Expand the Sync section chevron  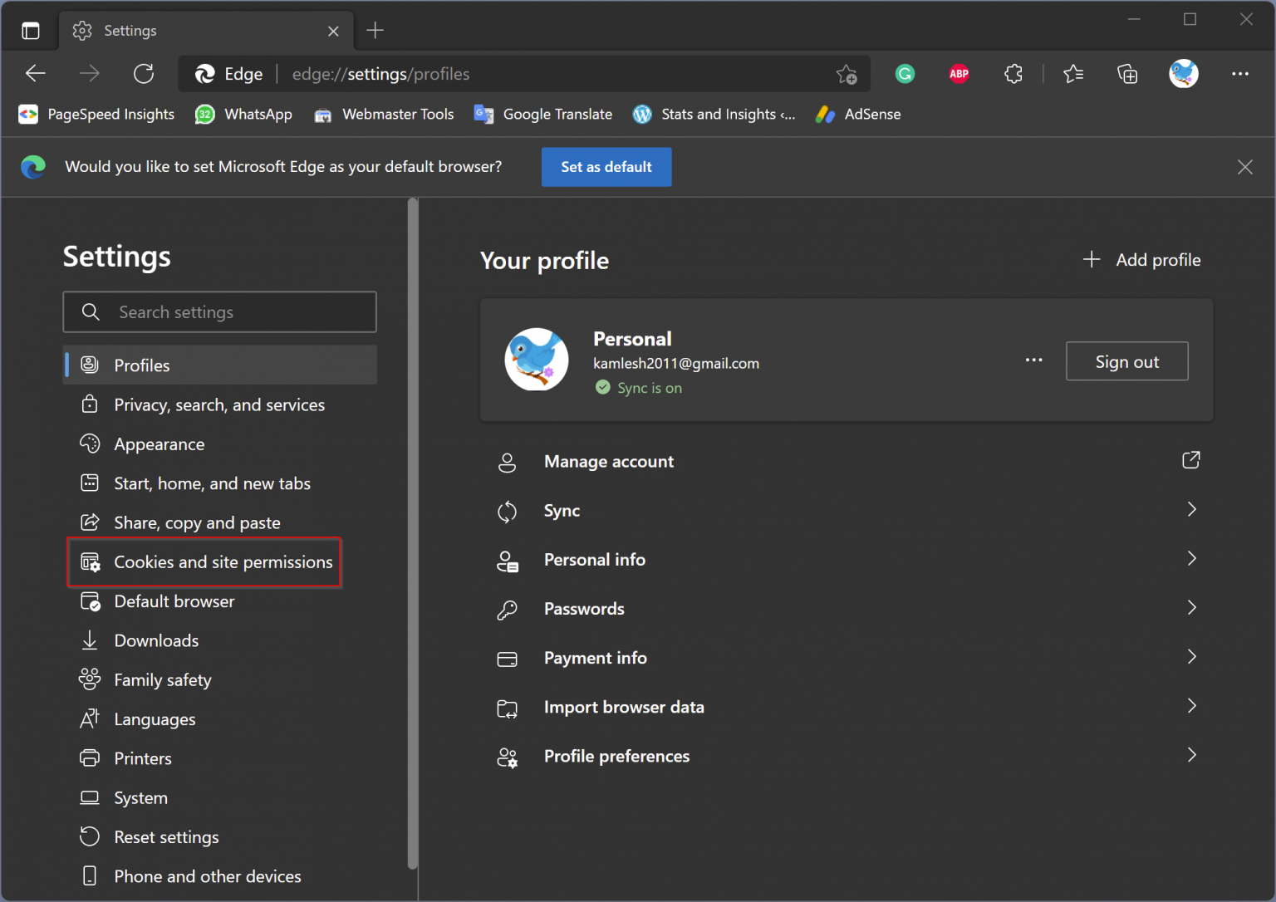[1192, 509]
